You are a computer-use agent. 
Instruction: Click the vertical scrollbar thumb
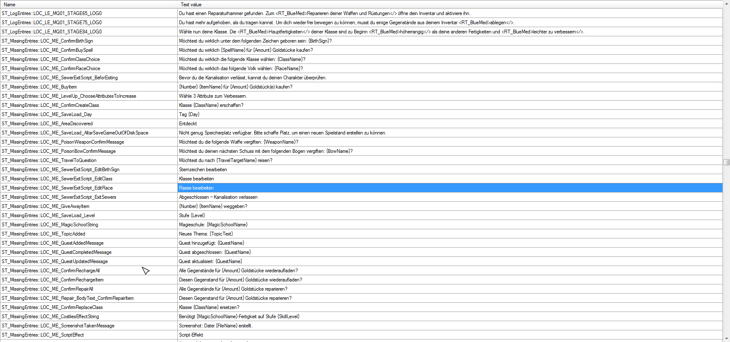[x=726, y=162]
